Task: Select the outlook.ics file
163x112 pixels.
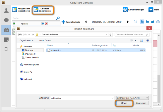Action: [96, 50]
